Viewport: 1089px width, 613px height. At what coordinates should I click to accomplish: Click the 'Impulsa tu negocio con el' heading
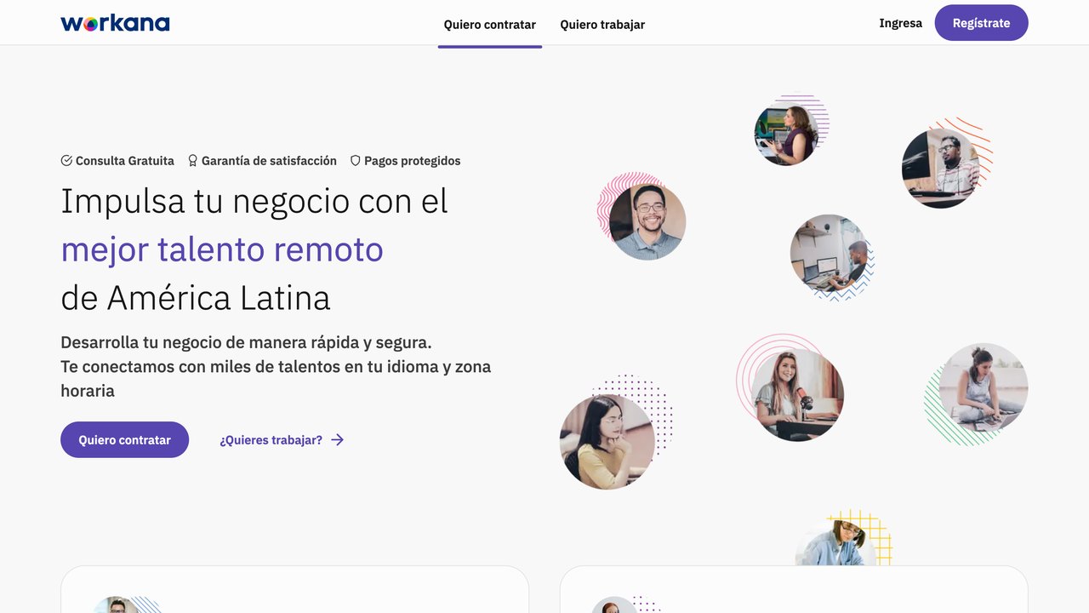tap(254, 201)
